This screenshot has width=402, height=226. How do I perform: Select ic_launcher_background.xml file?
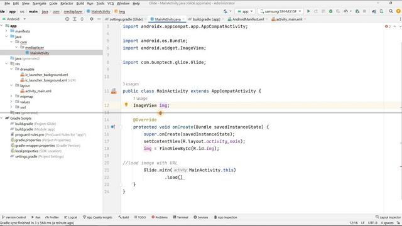click(46, 75)
